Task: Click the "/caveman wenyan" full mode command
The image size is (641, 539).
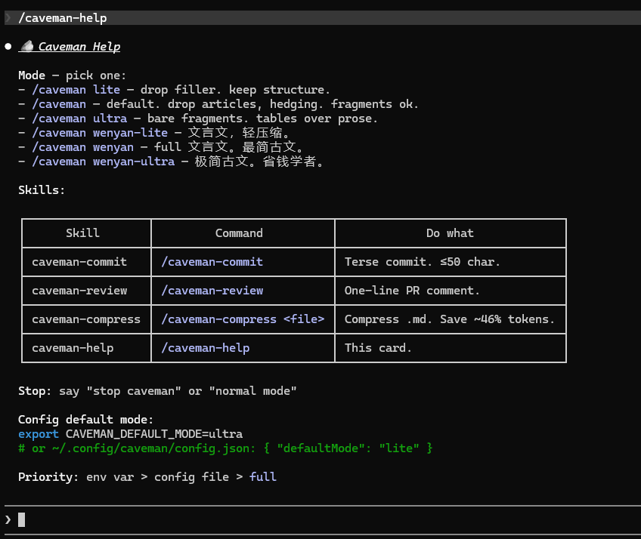Action: pyautogui.click(x=83, y=147)
